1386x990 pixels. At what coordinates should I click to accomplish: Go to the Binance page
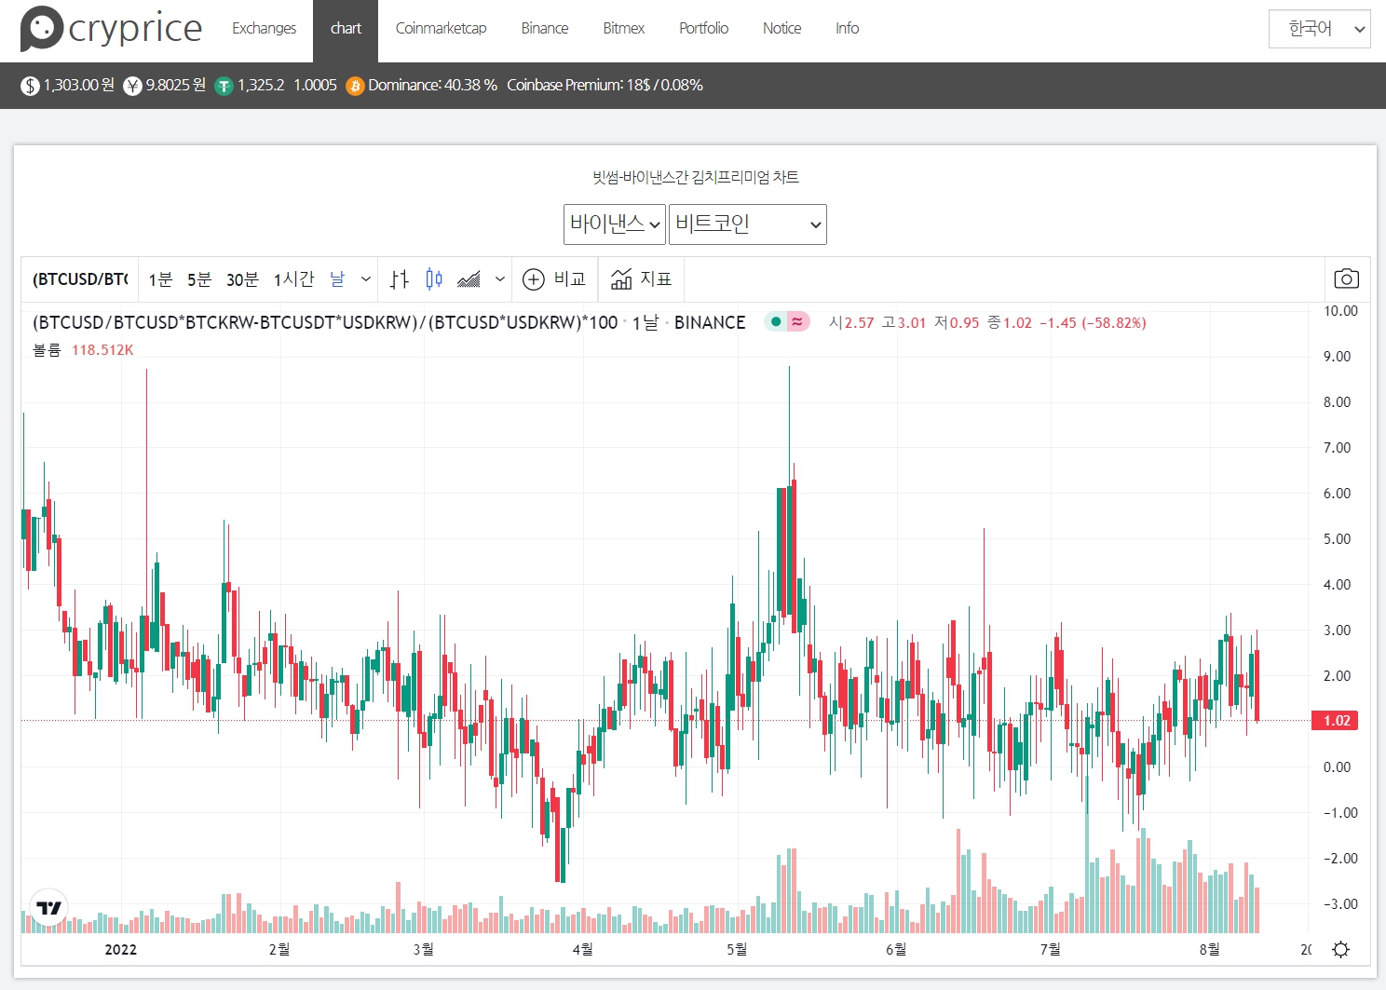545,28
